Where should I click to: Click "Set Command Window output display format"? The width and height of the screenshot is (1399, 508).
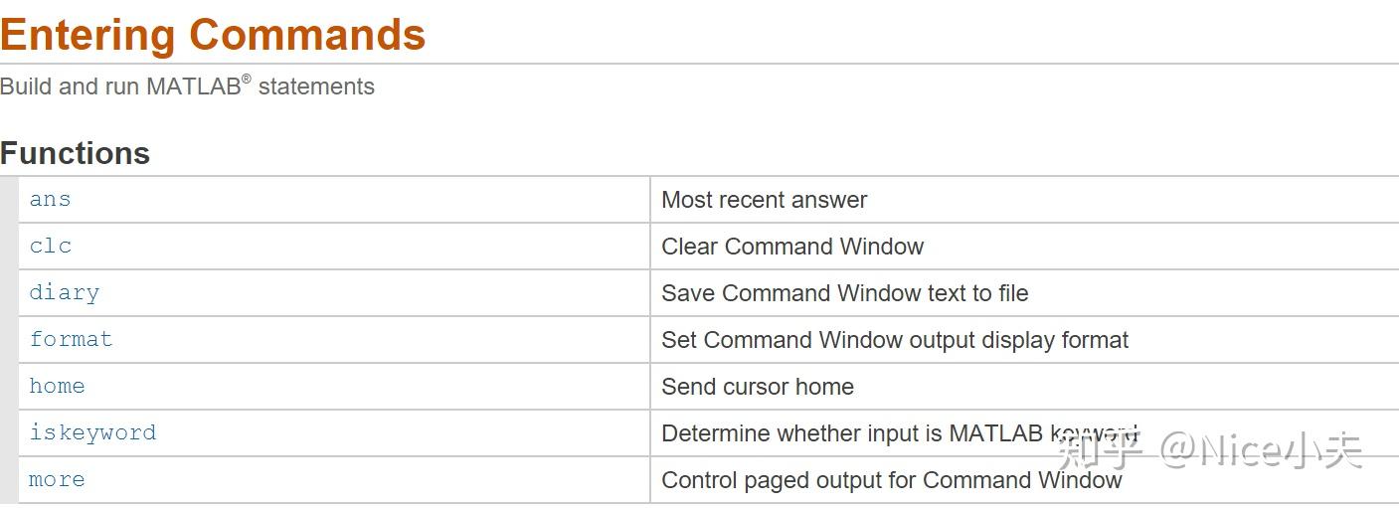(x=895, y=340)
